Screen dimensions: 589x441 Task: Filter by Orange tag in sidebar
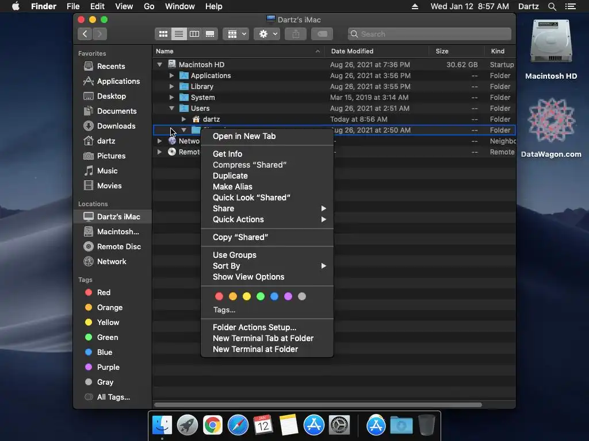click(x=104, y=308)
